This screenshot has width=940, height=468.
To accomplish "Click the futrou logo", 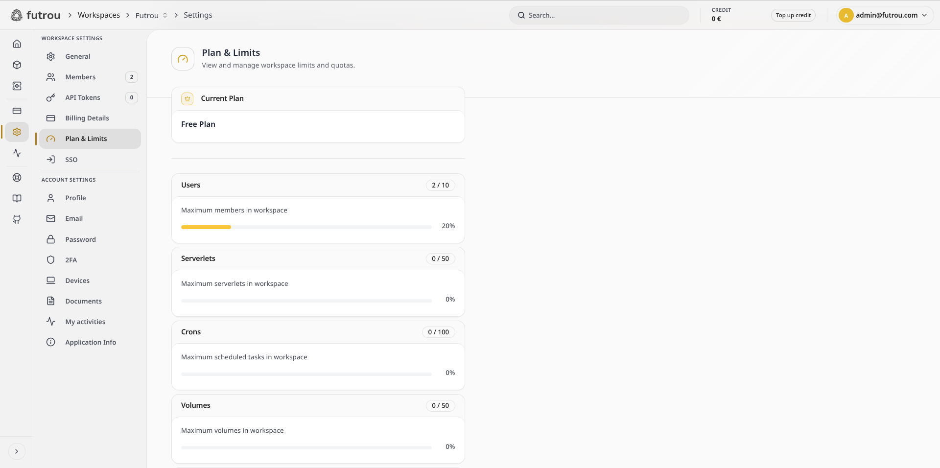I will click(x=35, y=15).
